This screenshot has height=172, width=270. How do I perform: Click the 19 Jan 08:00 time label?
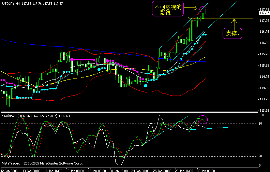point(97,171)
